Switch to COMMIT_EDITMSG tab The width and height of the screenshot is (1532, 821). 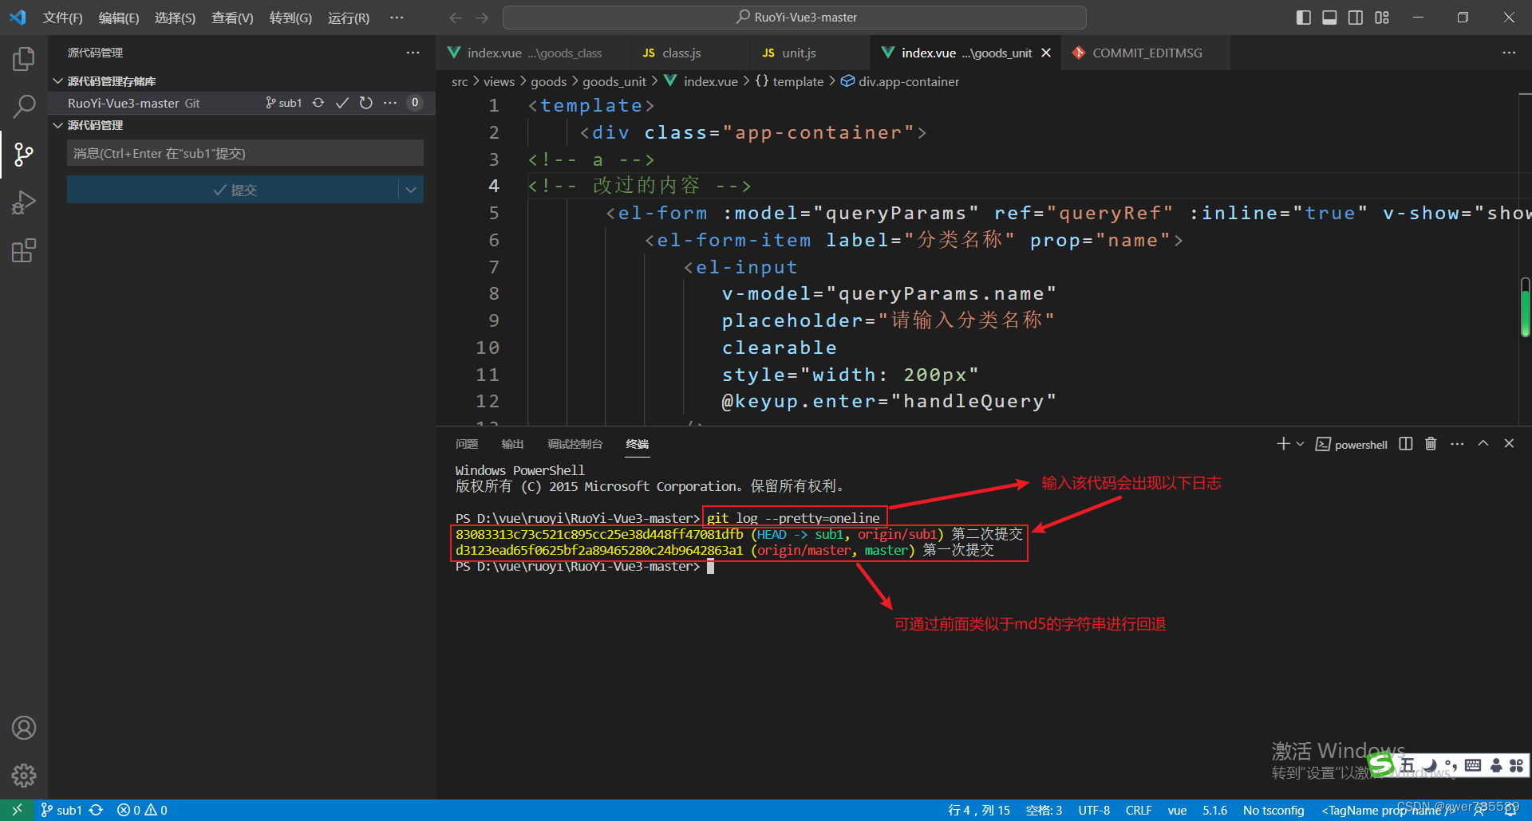pos(1146,53)
